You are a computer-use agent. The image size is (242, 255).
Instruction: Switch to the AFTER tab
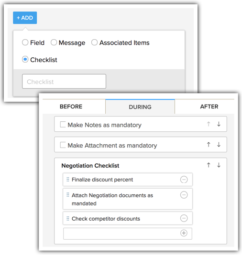(x=209, y=106)
